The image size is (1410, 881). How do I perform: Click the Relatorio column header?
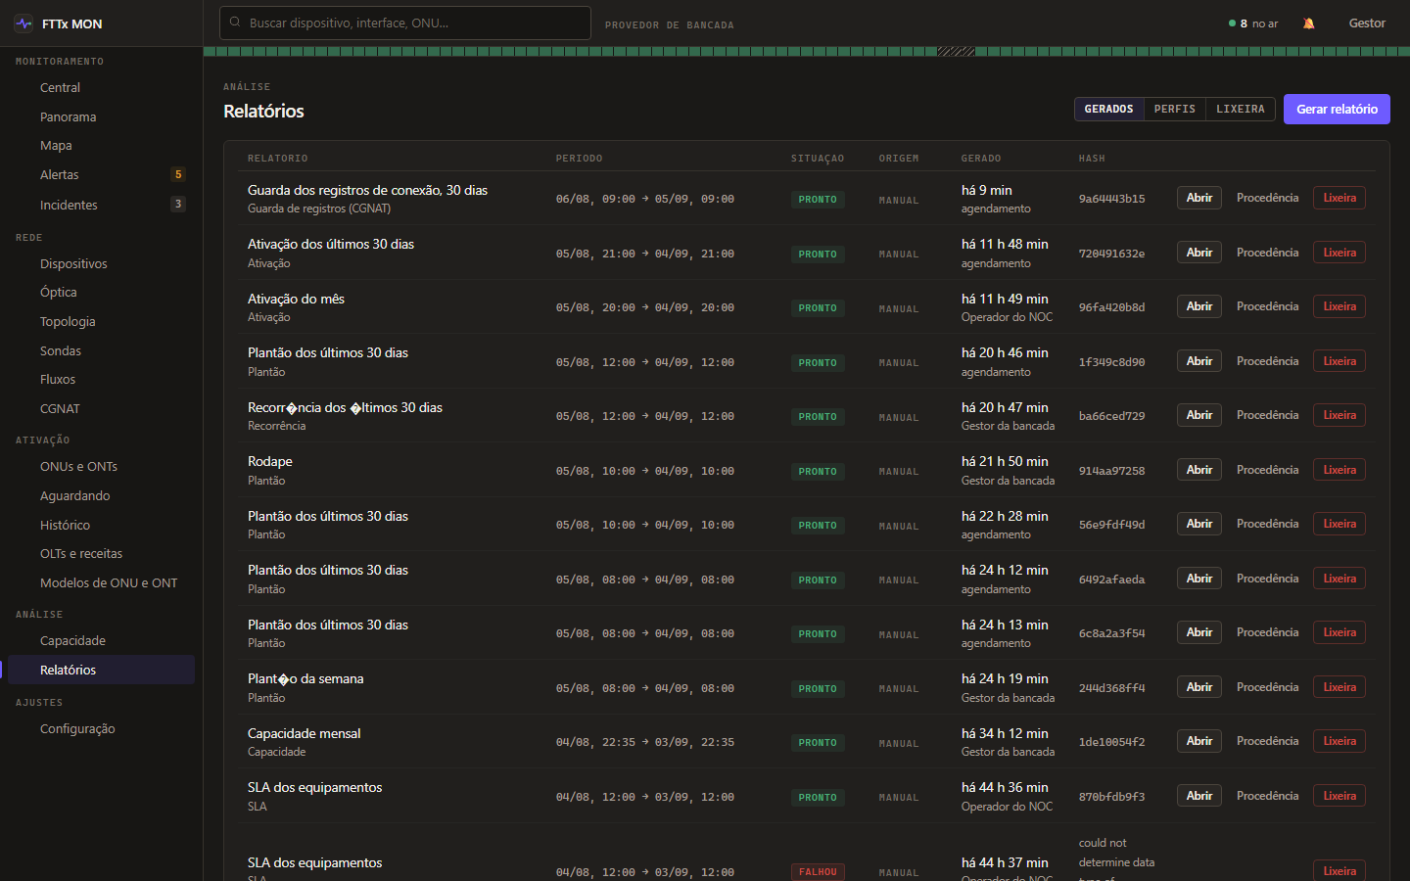coord(278,159)
